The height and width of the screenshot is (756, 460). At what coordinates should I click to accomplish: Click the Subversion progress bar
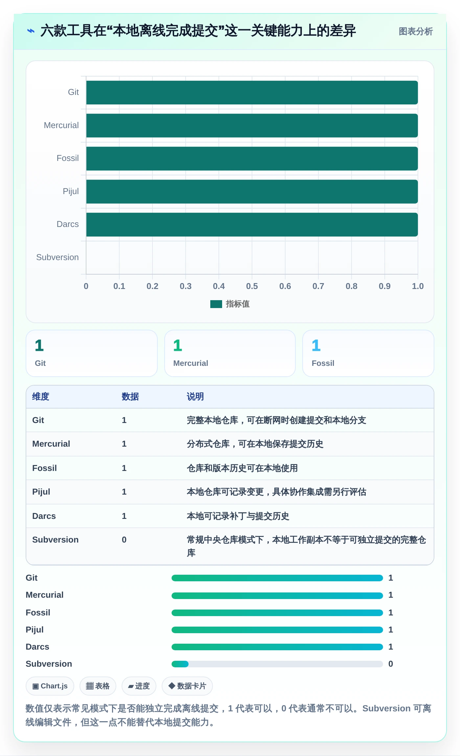pos(277,664)
